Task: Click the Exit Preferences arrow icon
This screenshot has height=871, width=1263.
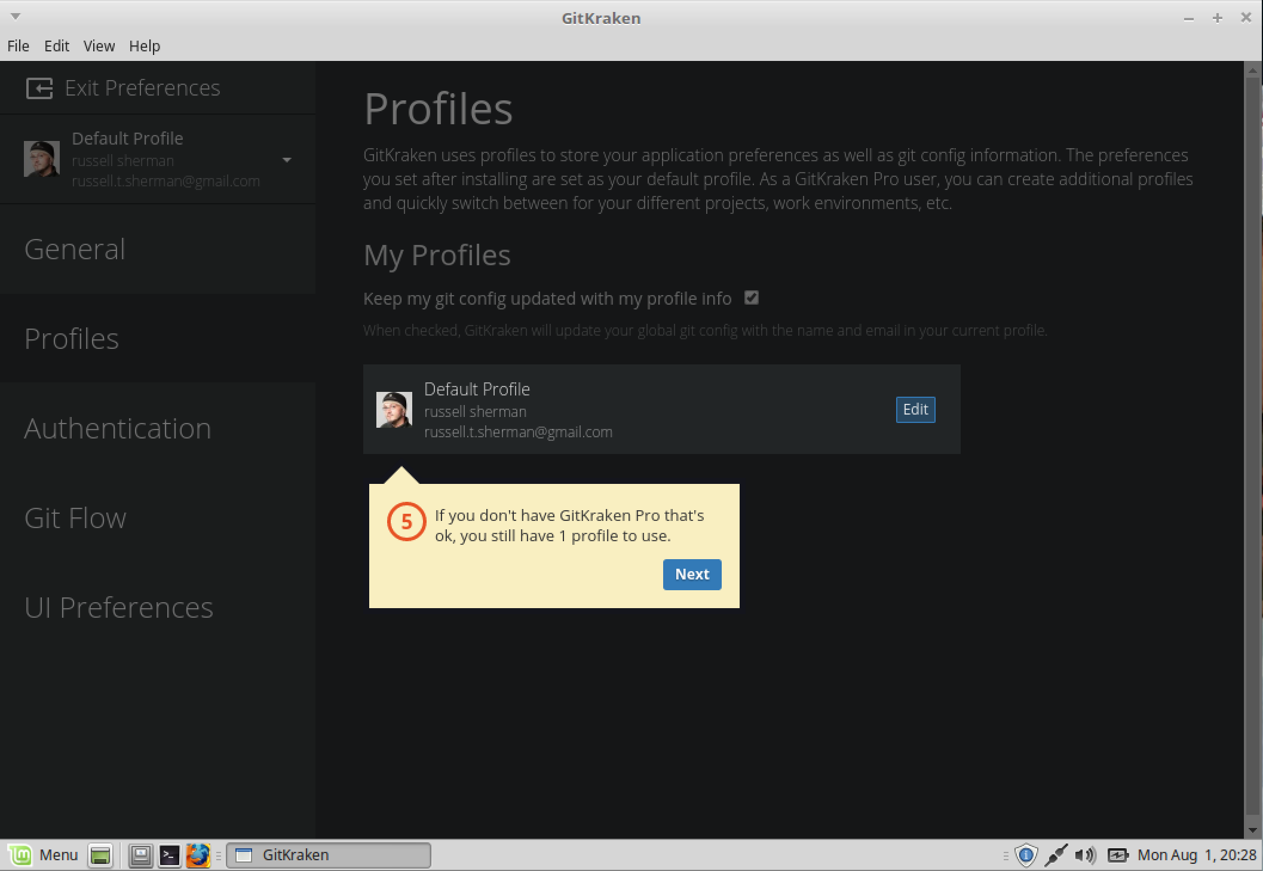Action: pos(39,88)
